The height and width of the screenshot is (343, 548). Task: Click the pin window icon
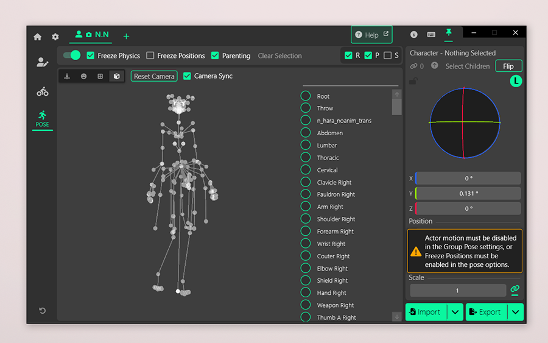click(449, 34)
